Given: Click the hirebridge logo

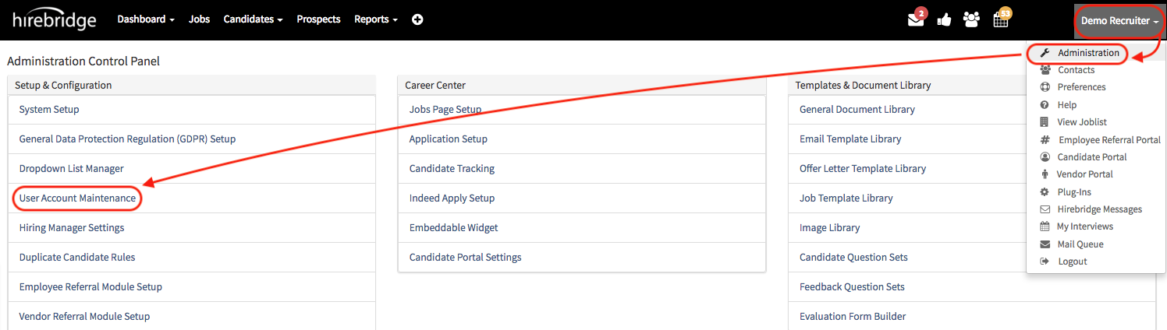Looking at the screenshot, I should click(x=55, y=20).
